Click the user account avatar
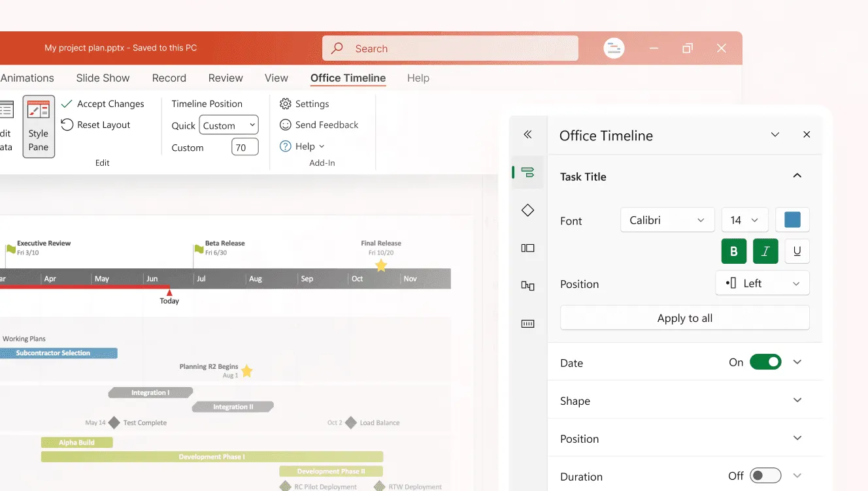The image size is (868, 491). (614, 48)
